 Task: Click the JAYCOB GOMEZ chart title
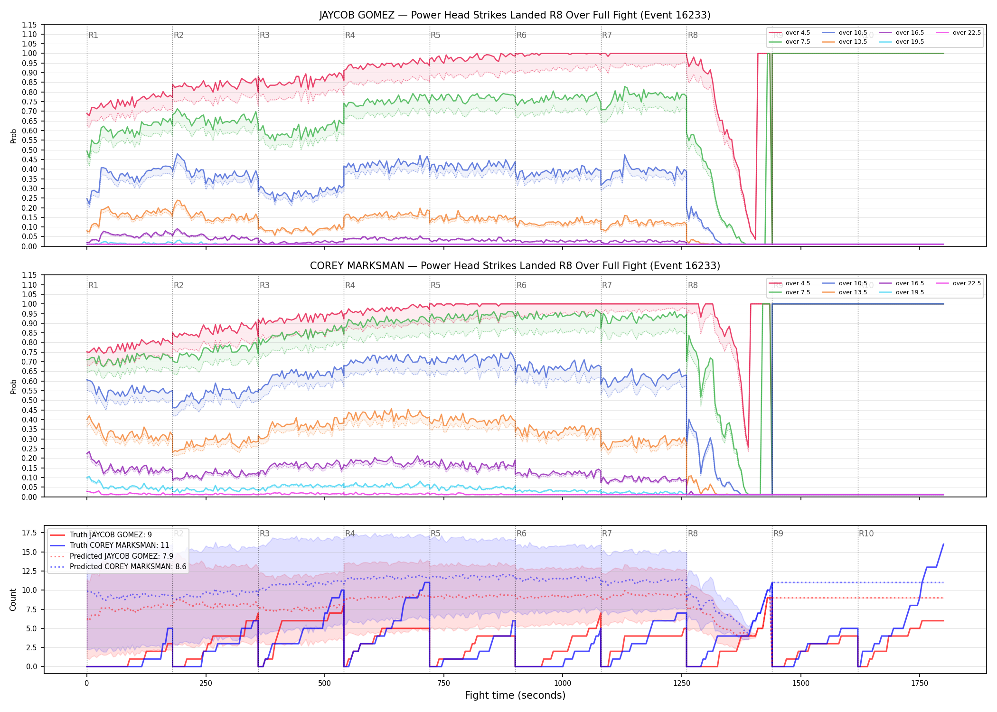pos(515,15)
